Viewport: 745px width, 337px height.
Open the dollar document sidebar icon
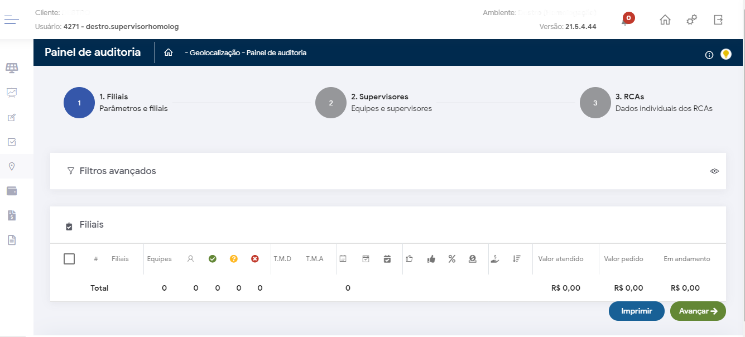click(12, 215)
